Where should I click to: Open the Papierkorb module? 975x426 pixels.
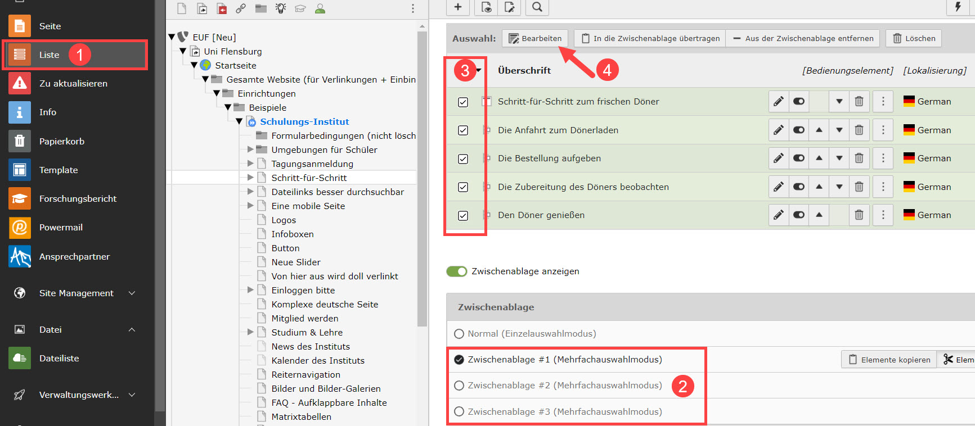[x=61, y=141]
